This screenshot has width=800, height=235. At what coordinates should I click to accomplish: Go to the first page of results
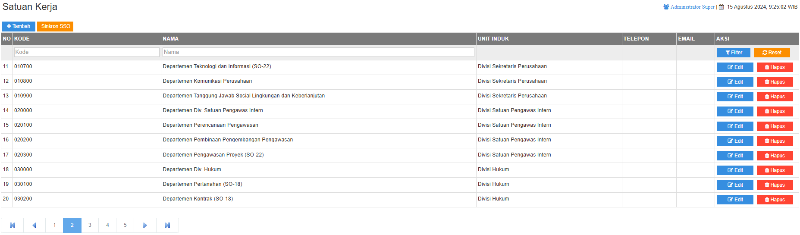coord(13,225)
